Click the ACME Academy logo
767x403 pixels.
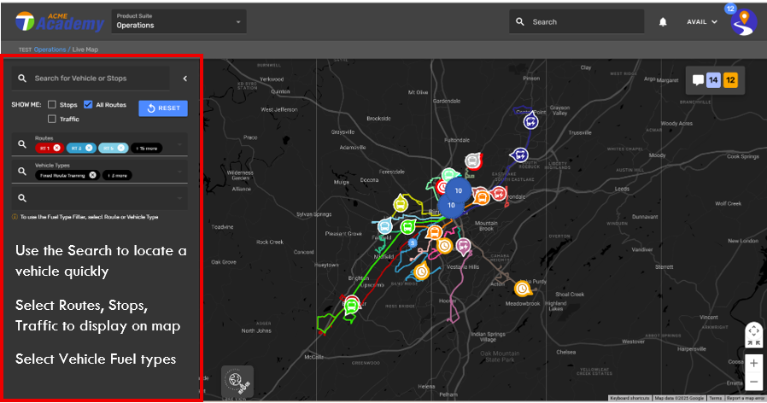pos(59,21)
